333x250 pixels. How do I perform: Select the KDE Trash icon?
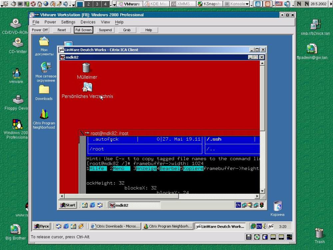tap(319, 233)
